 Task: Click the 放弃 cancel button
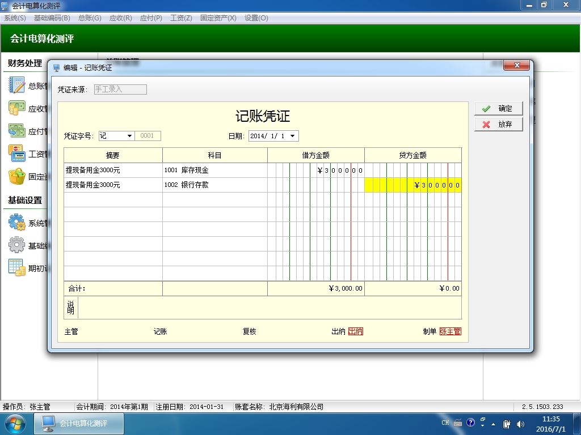(499, 124)
